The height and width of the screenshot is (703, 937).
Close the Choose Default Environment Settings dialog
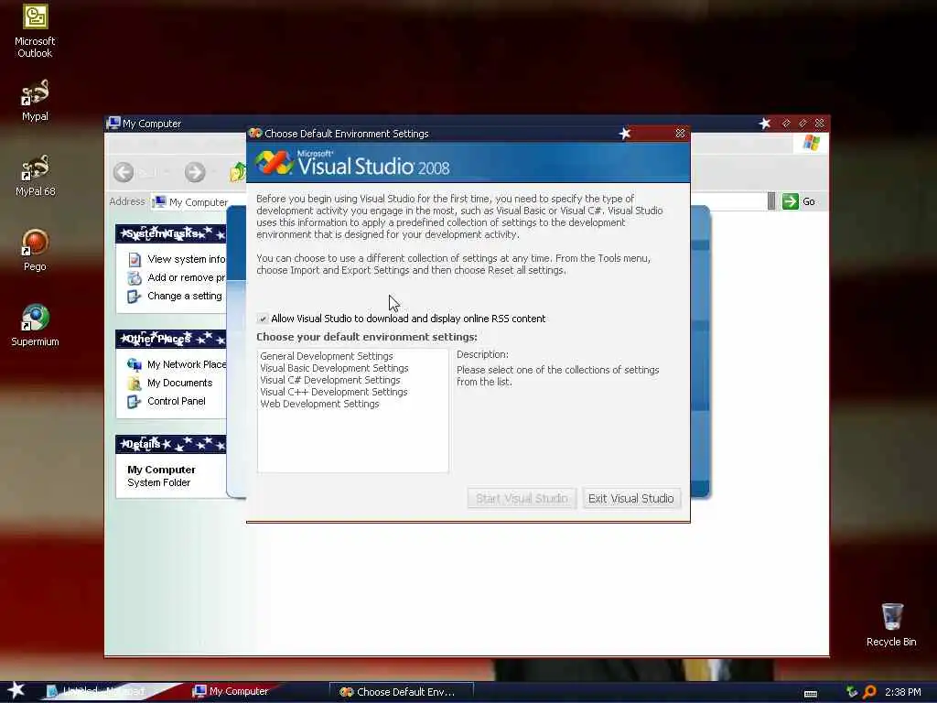pos(680,133)
